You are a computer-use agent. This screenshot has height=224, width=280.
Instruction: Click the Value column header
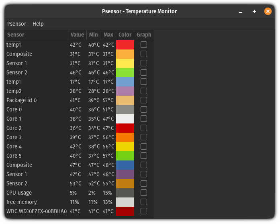(77, 35)
